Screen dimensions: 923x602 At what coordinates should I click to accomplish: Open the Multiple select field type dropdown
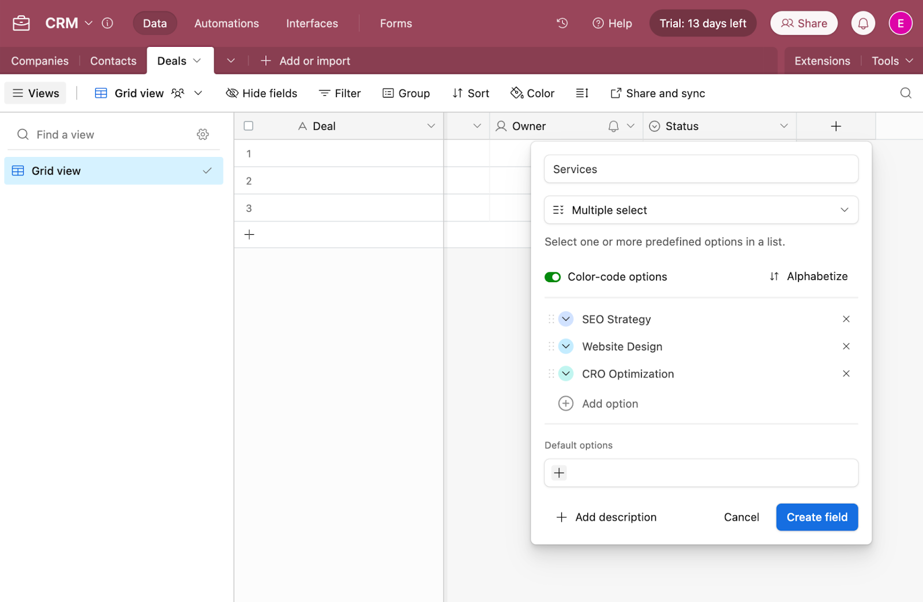(701, 210)
